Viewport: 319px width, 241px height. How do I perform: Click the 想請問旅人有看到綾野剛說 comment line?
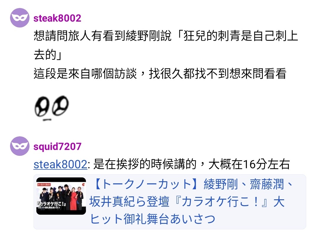pyautogui.click(x=166, y=36)
